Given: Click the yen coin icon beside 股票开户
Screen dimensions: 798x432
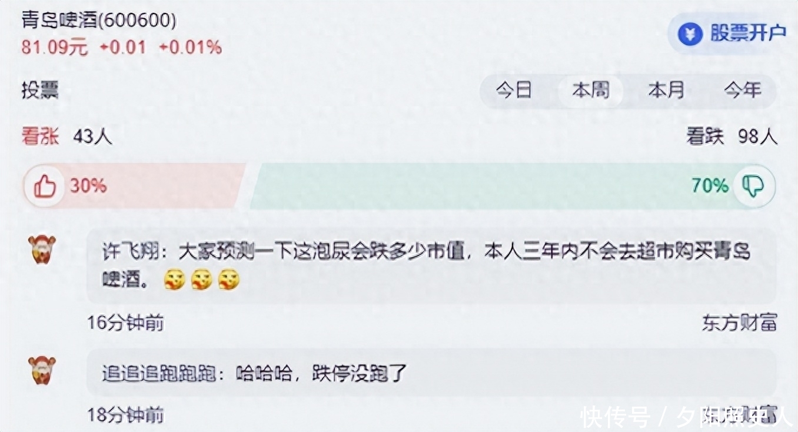Looking at the screenshot, I should click(x=690, y=34).
